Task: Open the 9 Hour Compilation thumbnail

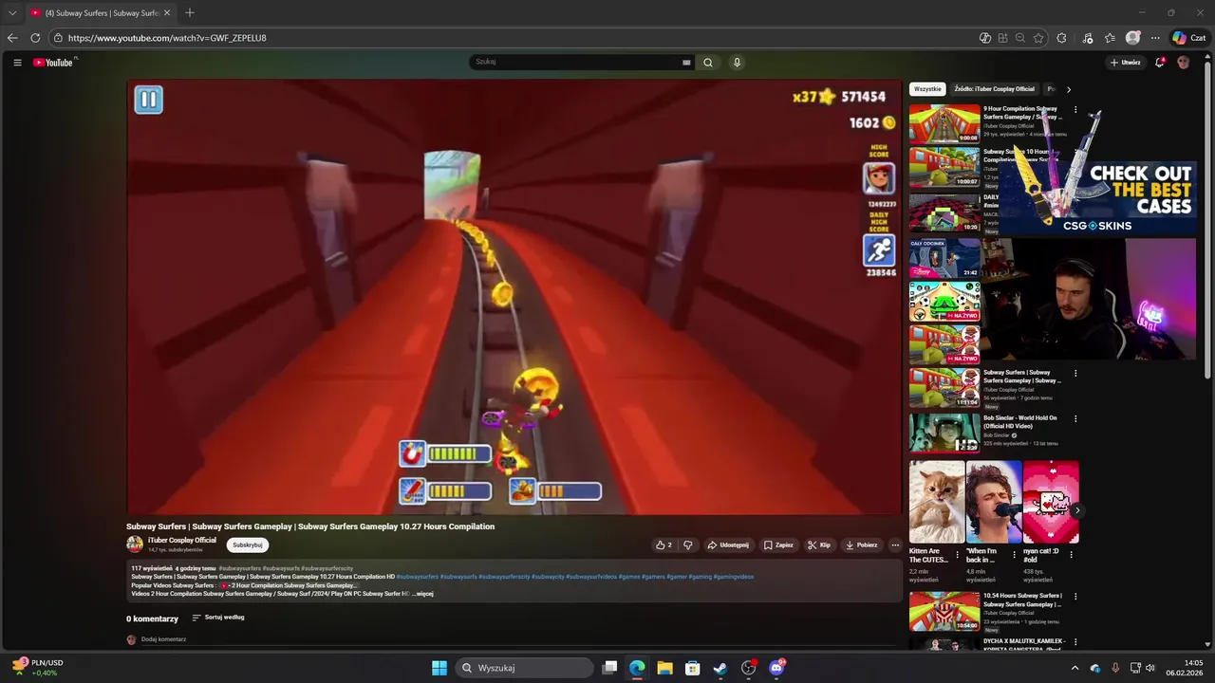Action: pyautogui.click(x=944, y=123)
